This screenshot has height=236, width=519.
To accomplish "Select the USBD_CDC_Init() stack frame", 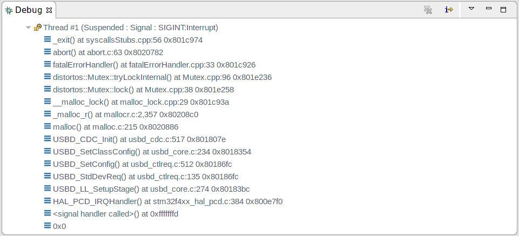I will point(139,139).
